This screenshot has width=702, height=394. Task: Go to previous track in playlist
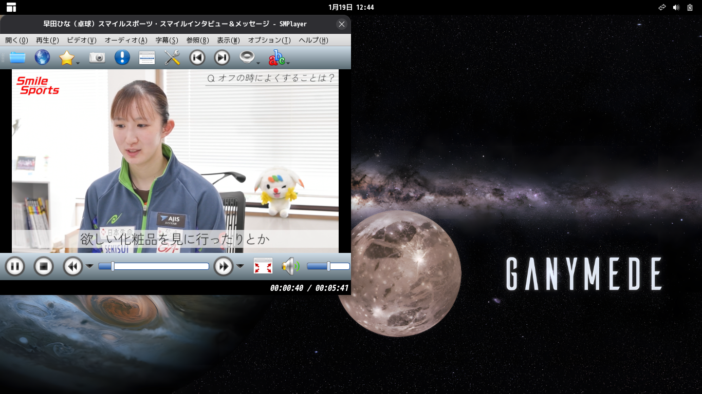197,57
